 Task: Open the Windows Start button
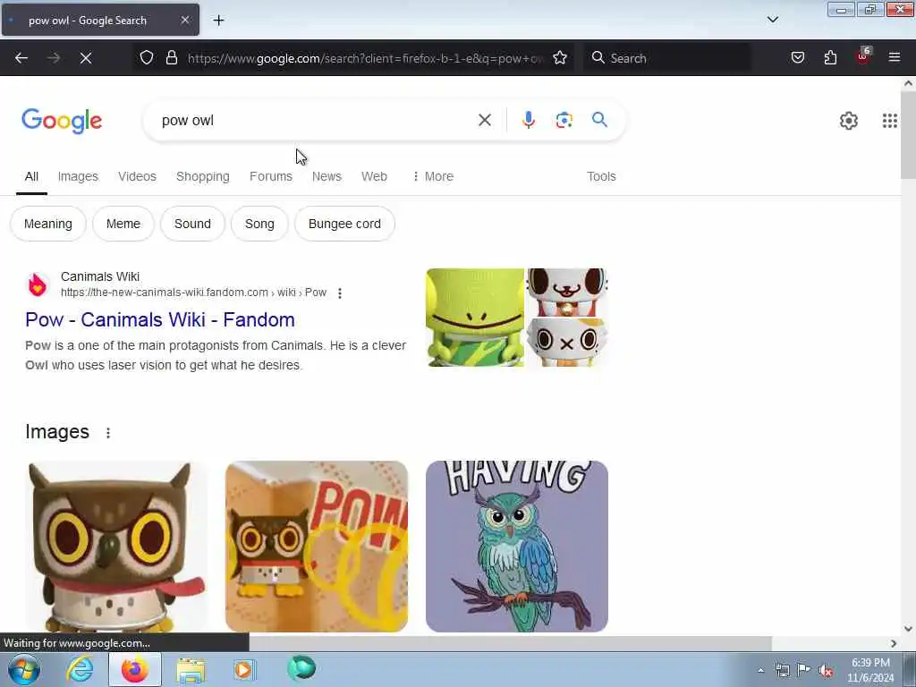coord(24,669)
